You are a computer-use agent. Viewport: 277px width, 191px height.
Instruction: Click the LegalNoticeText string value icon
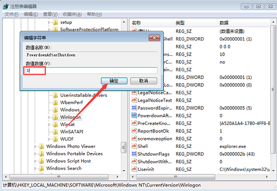[x=134, y=100]
